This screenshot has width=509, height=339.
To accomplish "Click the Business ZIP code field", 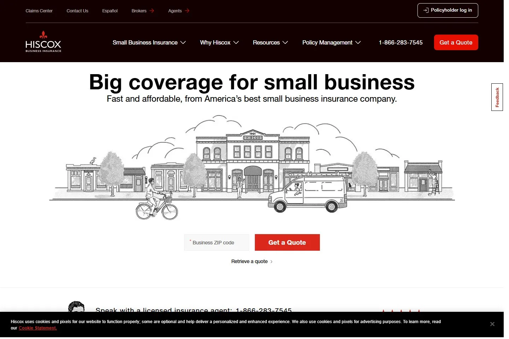I will (x=217, y=243).
